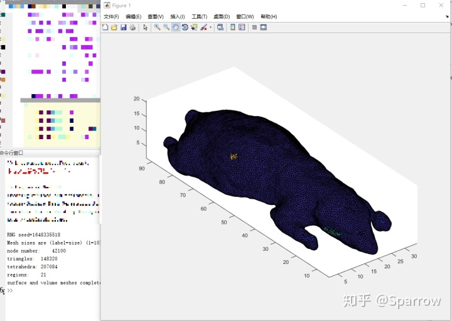Image resolution: width=452 pixels, height=321 pixels.
Task: Open the 文件(F) menu
Action: click(111, 17)
